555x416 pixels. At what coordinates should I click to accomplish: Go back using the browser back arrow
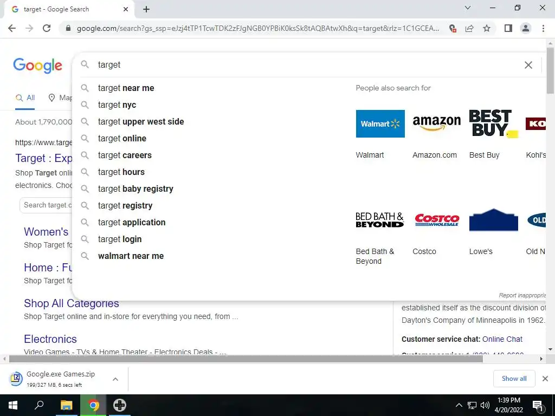click(12, 28)
